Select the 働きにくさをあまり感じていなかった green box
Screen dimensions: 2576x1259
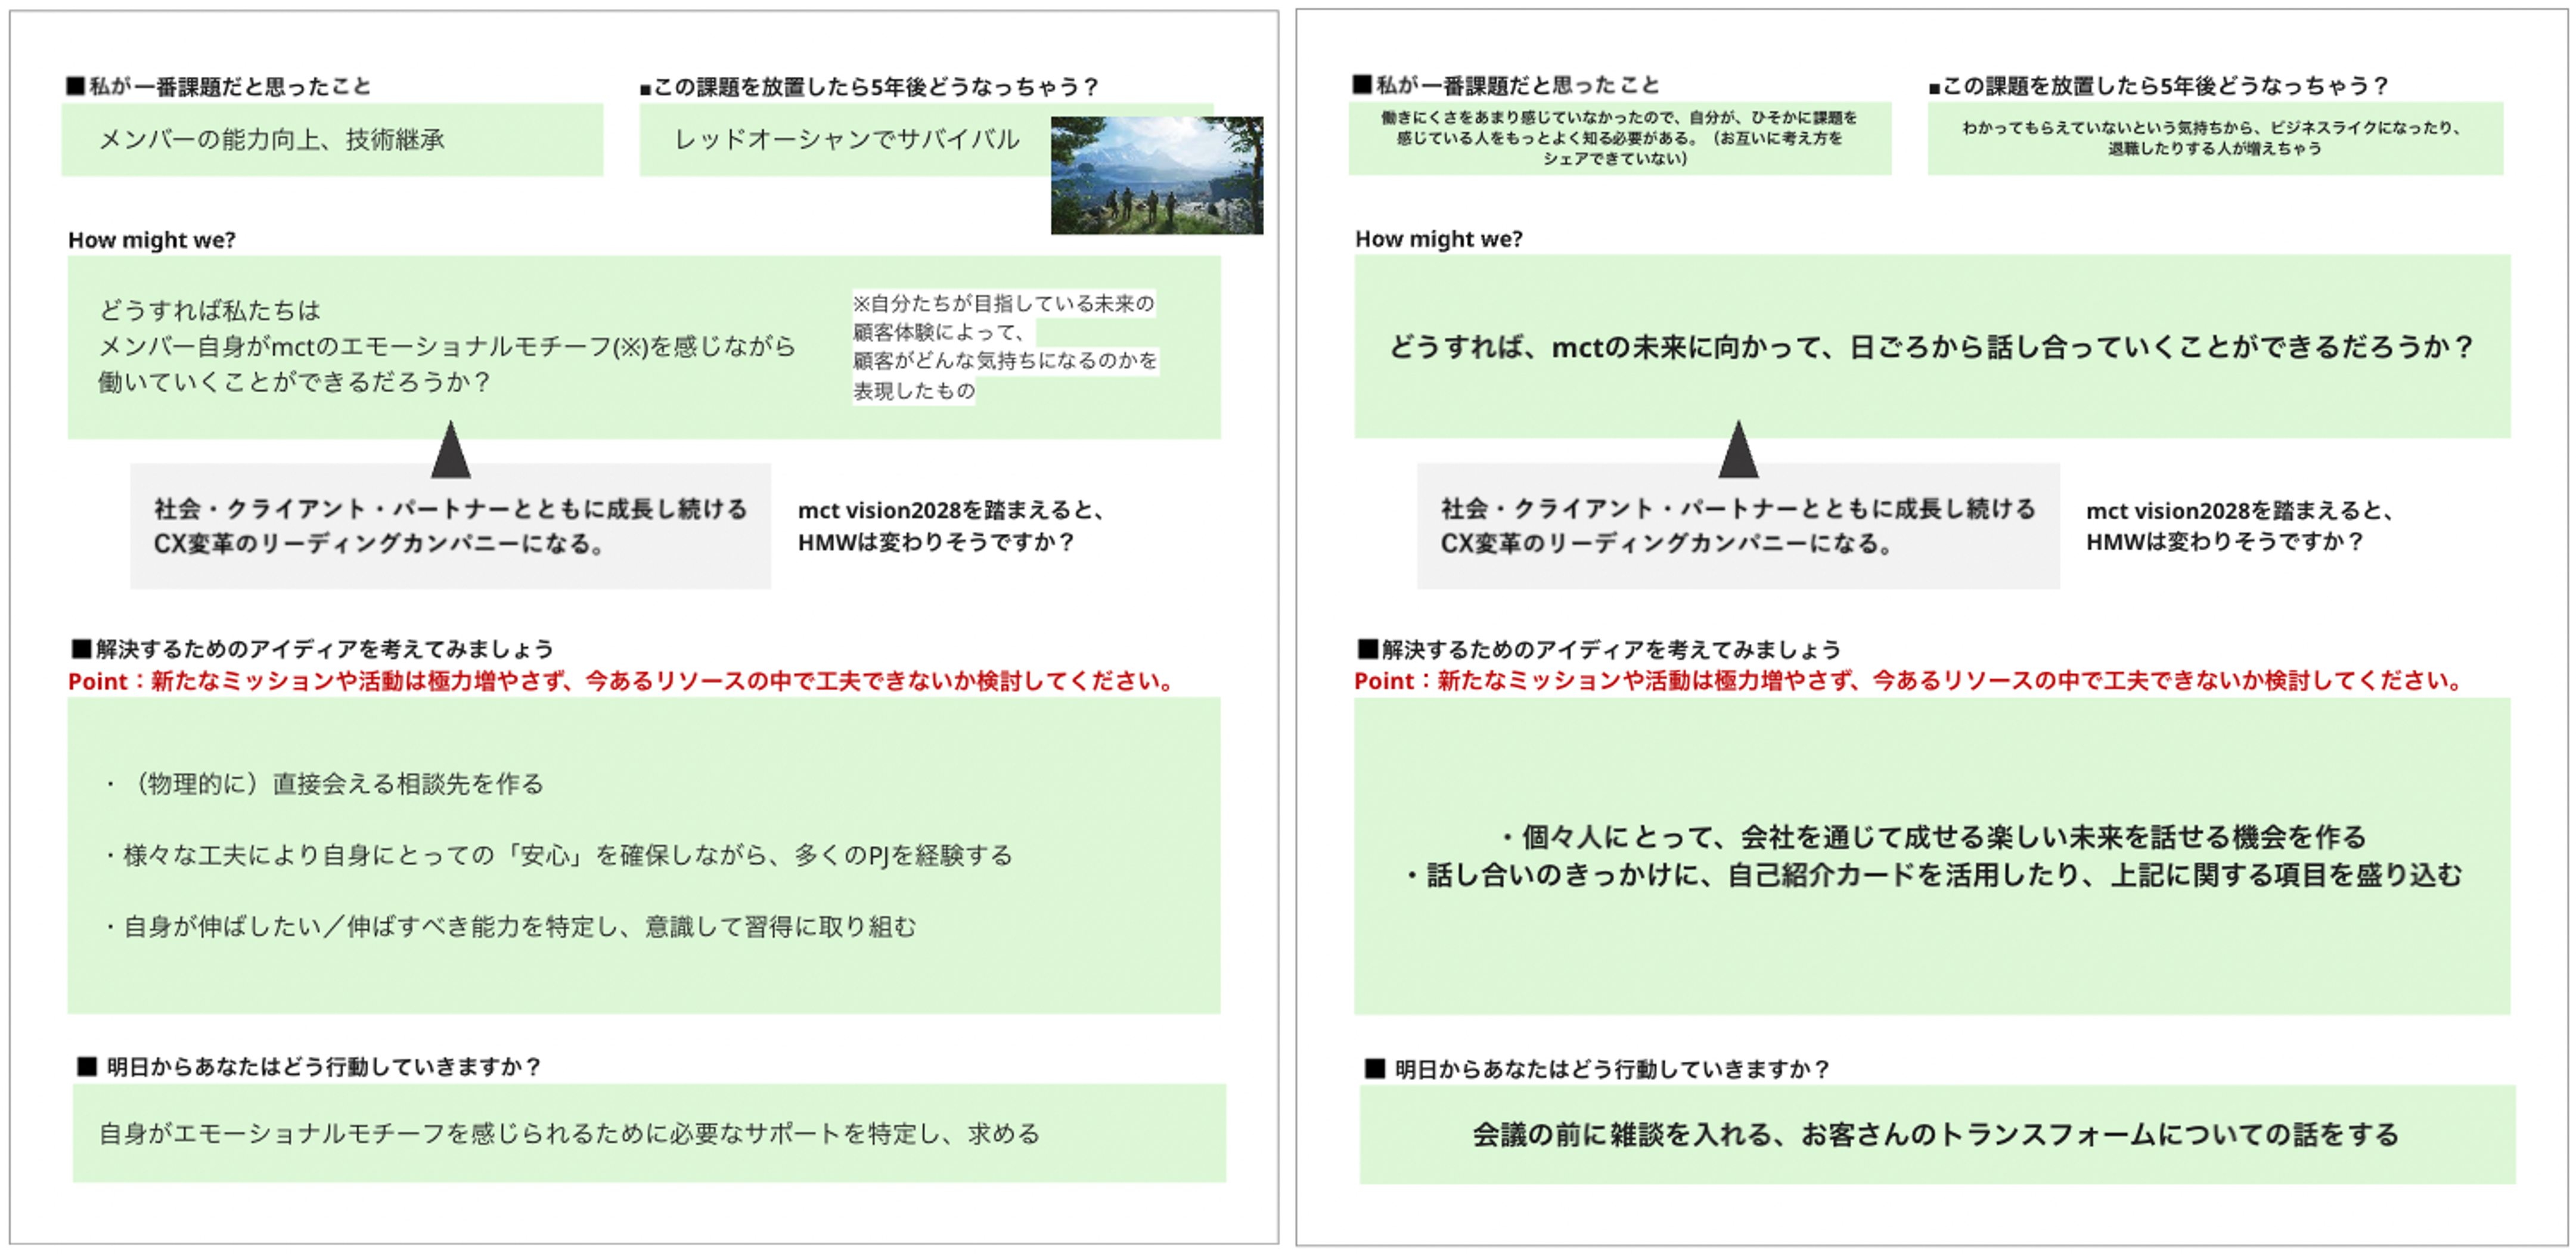(x=1620, y=140)
